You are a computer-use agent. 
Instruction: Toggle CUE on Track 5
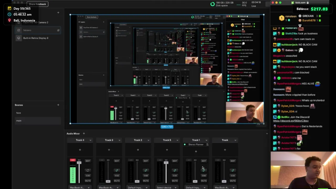175,176
